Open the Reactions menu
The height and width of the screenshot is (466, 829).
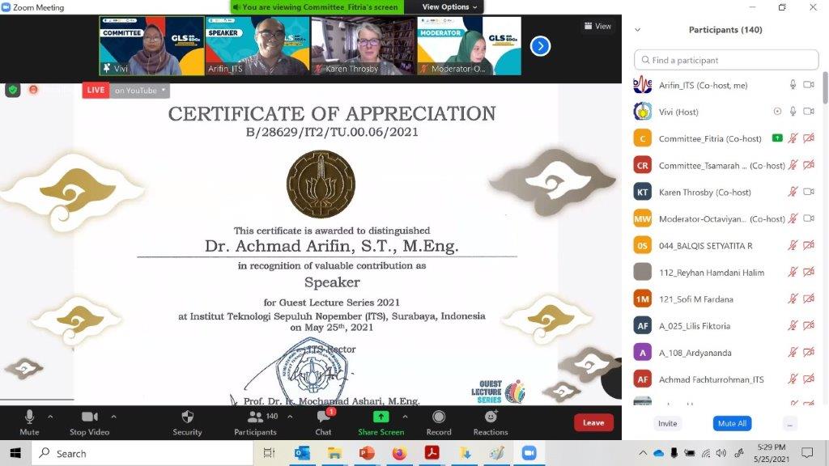491,417
